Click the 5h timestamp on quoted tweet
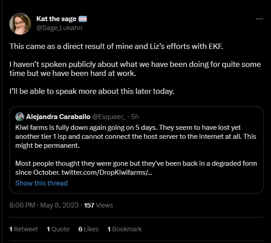The image size is (271, 243). (135, 117)
